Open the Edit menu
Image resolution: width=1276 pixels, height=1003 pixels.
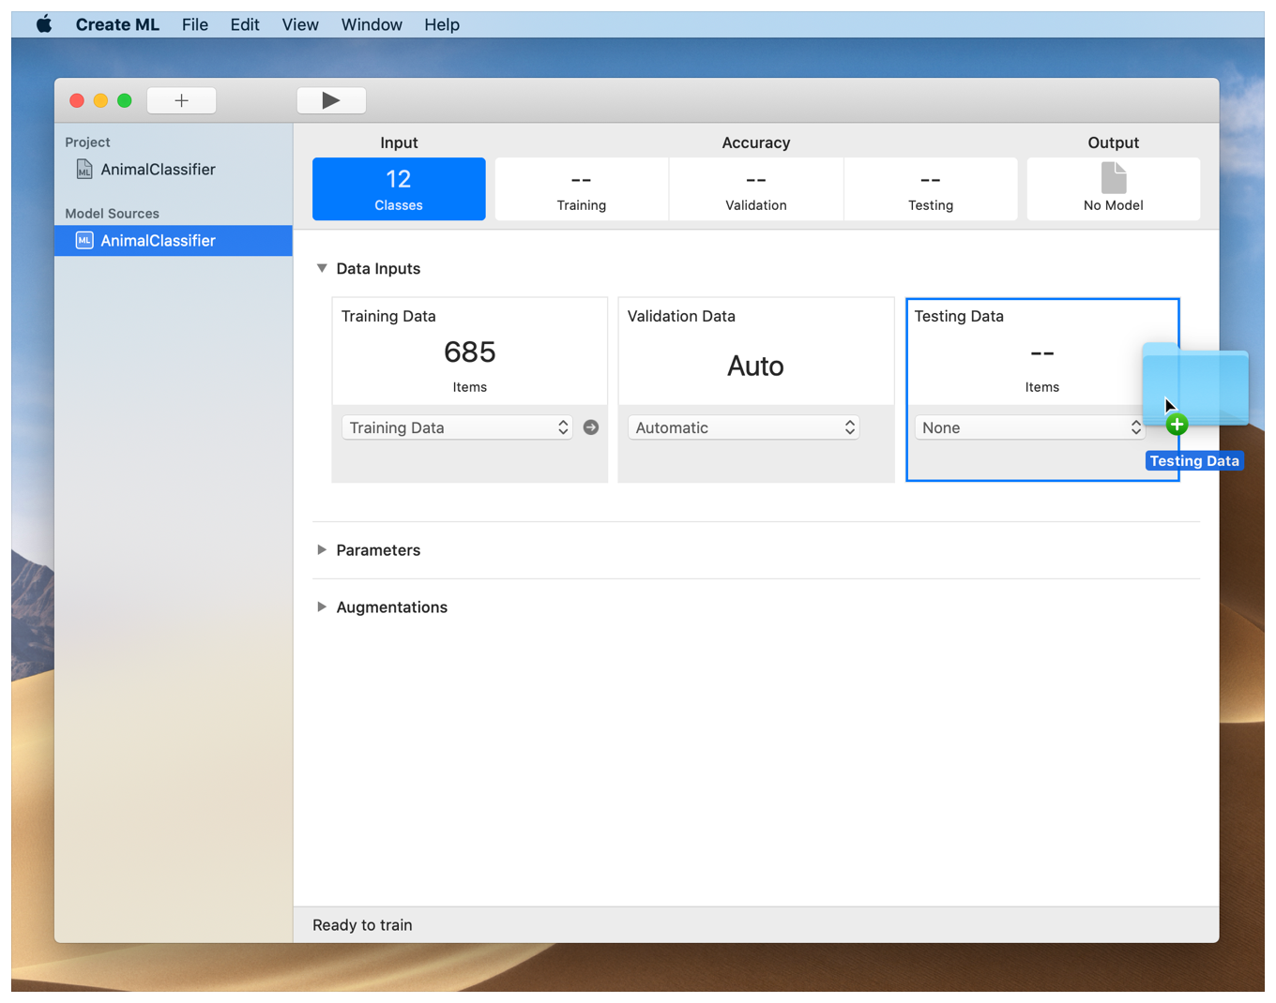(x=245, y=24)
